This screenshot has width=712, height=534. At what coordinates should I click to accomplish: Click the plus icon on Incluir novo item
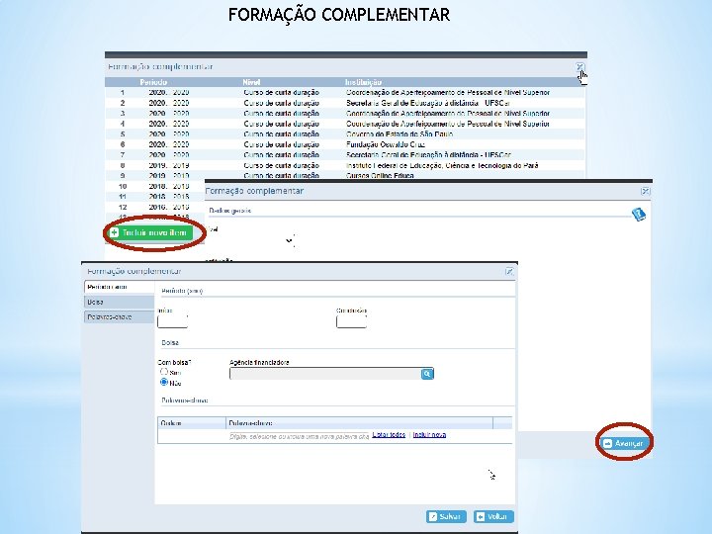coord(115,233)
